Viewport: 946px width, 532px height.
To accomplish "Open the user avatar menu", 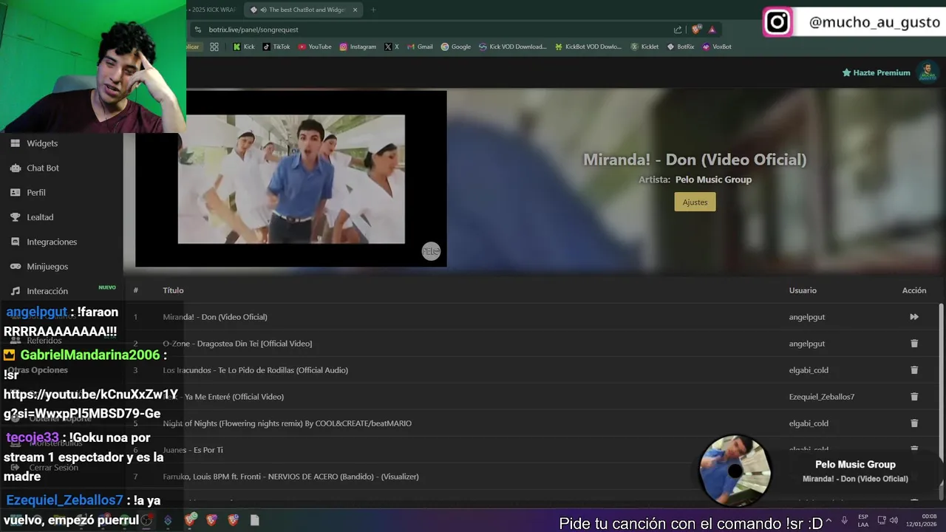I will click(927, 72).
